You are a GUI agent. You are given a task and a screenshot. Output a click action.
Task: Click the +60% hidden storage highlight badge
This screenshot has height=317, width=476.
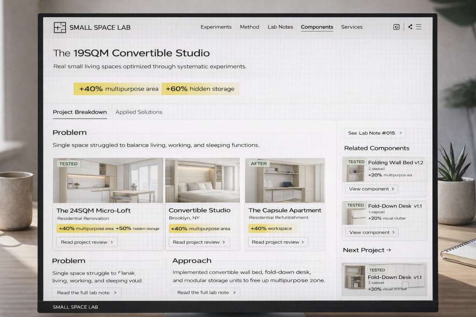tap(200, 89)
